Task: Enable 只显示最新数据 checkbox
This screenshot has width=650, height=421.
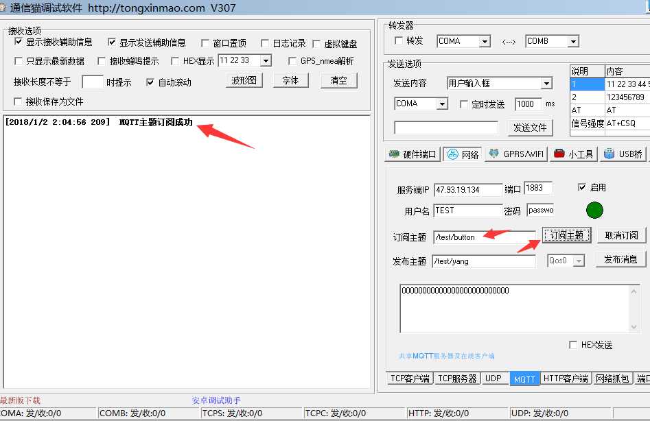Action: (x=19, y=61)
